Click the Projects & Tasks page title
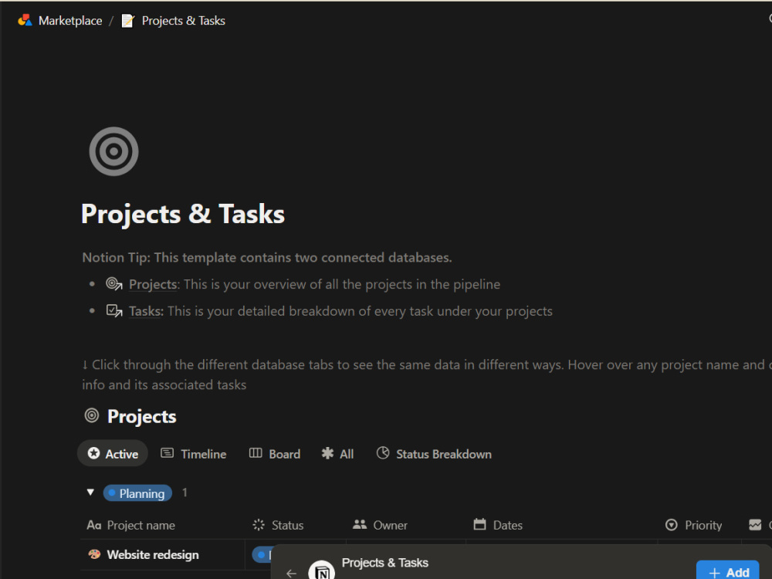 click(x=183, y=214)
